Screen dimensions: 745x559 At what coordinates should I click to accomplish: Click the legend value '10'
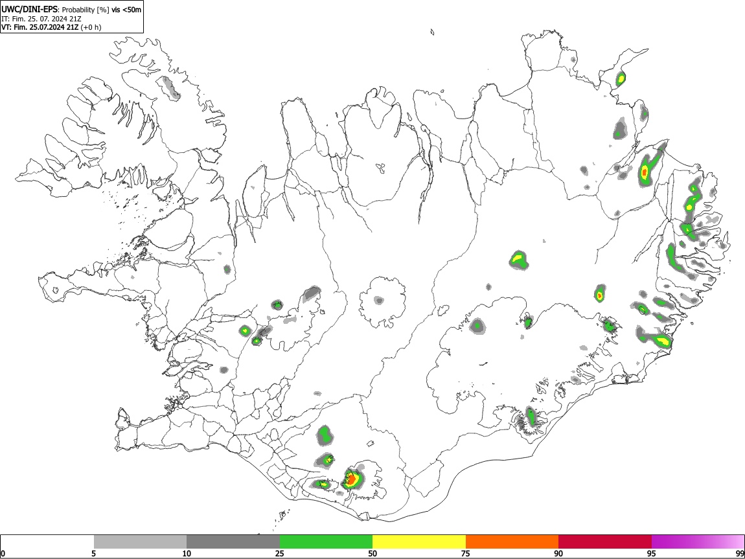click(x=187, y=554)
